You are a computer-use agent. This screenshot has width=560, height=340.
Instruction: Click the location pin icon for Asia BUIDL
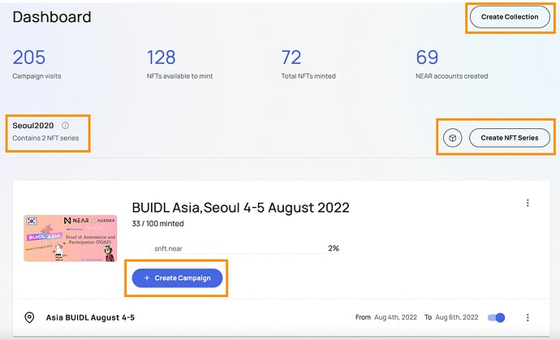tap(29, 317)
